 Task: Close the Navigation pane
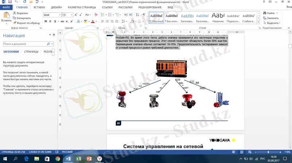click(x=54, y=36)
